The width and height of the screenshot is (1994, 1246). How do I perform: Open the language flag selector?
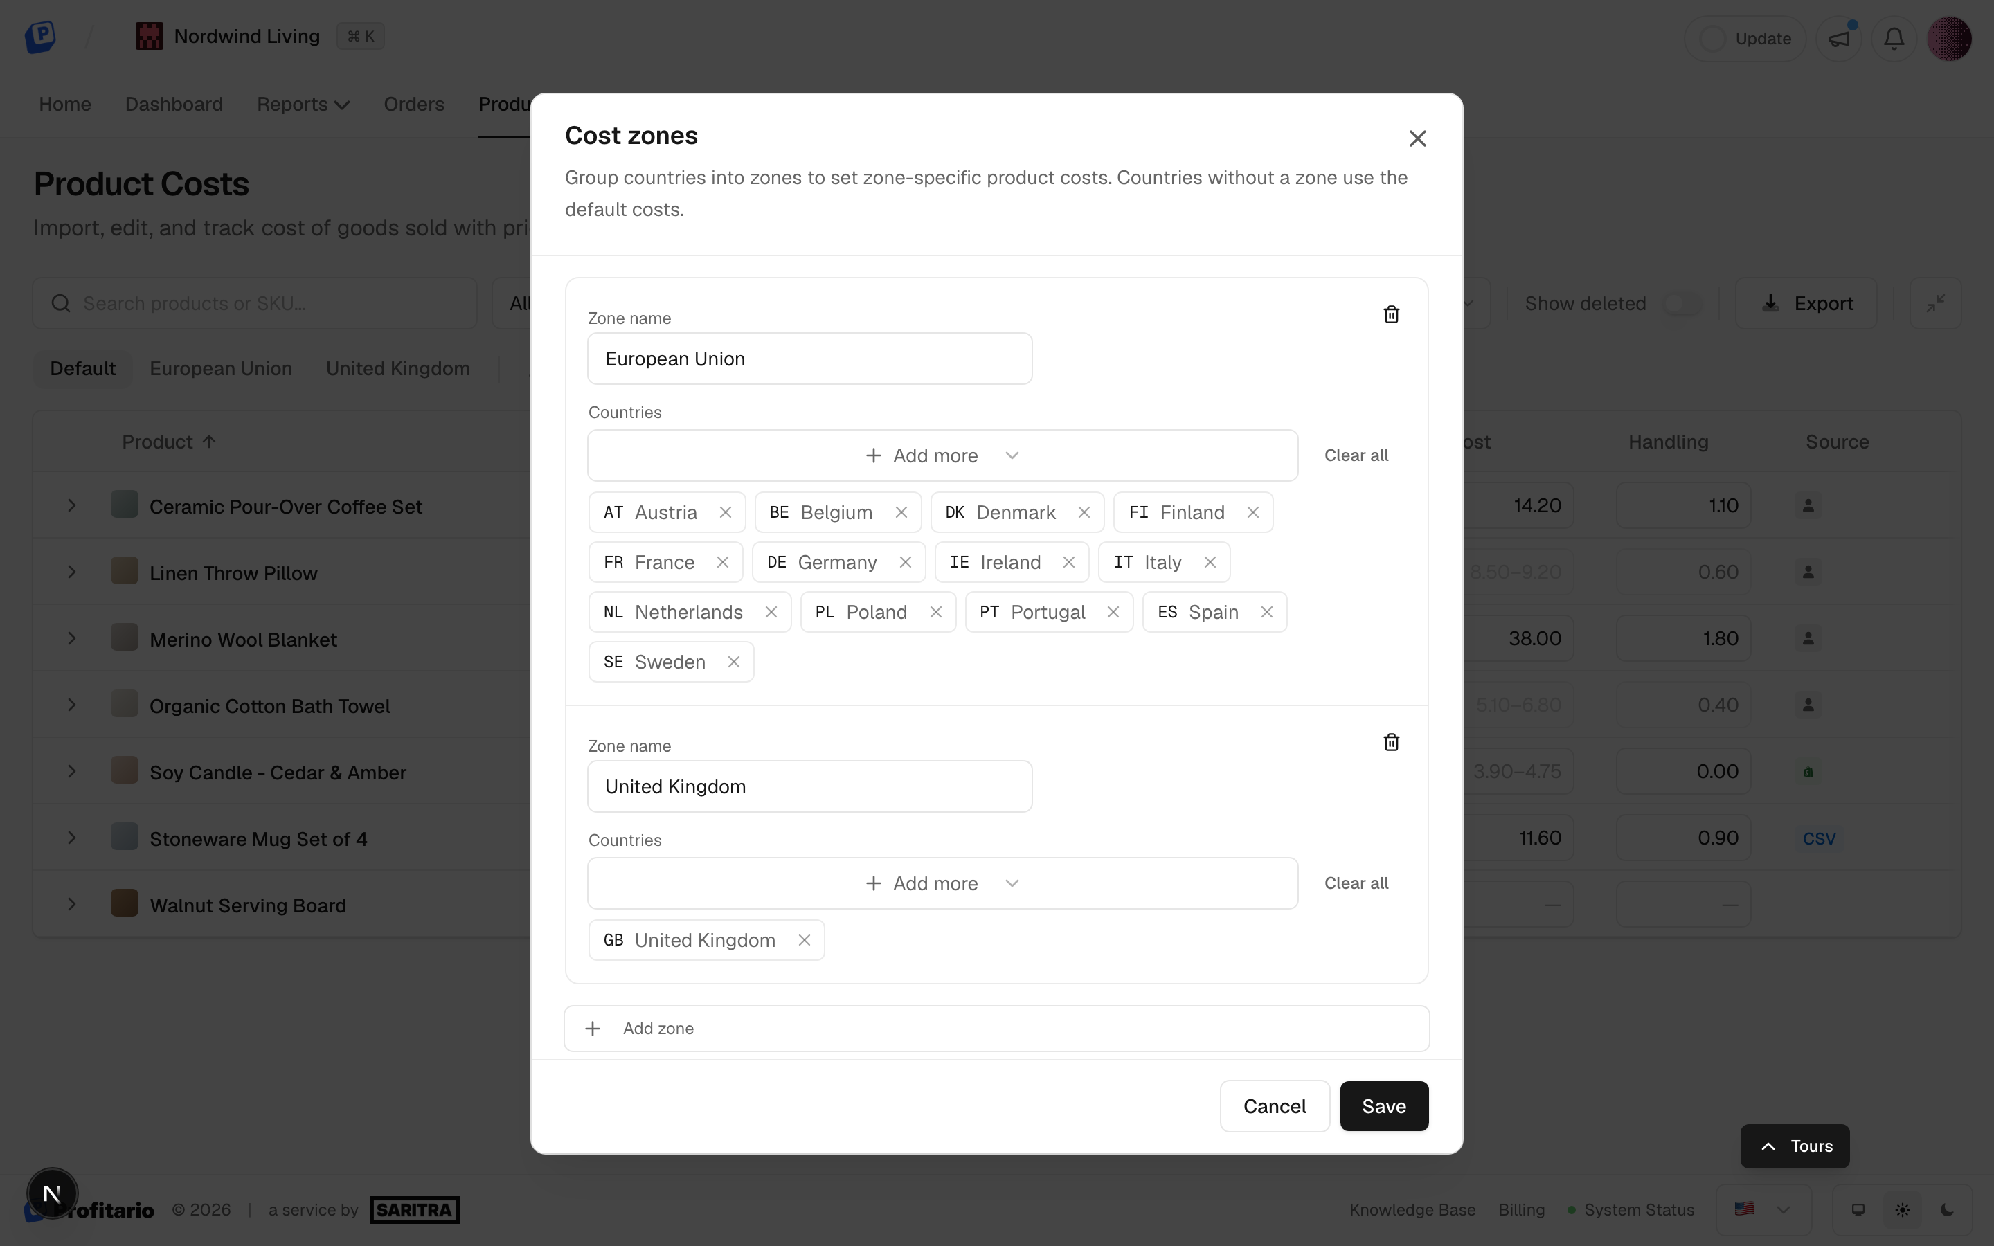click(1763, 1210)
